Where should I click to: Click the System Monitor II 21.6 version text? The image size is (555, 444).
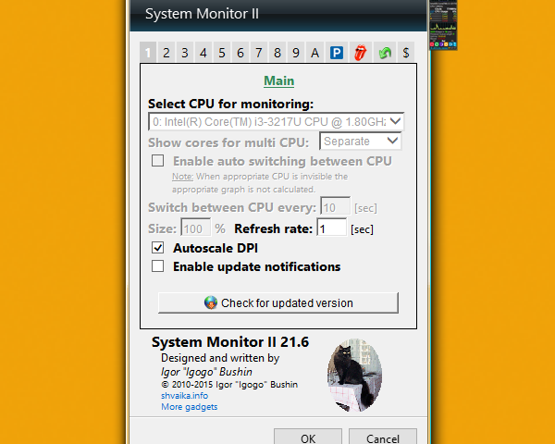(x=230, y=342)
